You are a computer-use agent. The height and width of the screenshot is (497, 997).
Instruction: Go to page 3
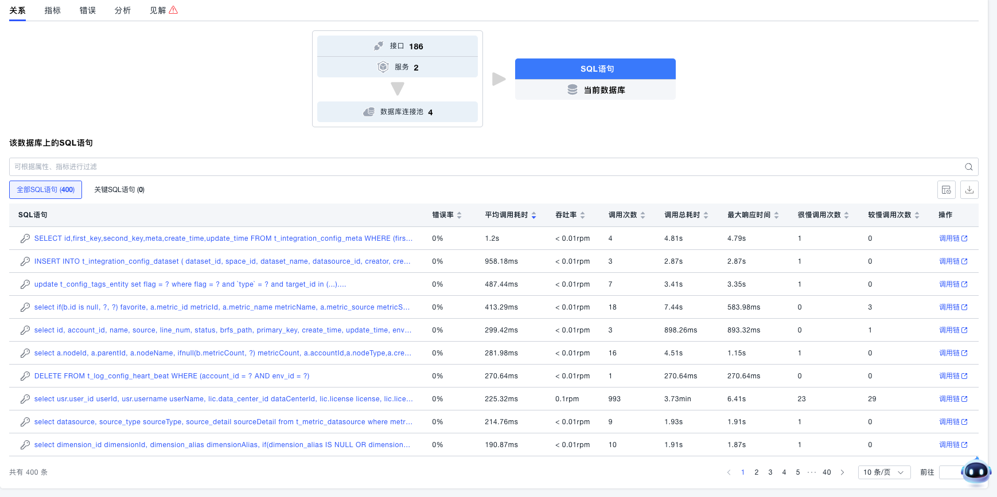pos(770,472)
